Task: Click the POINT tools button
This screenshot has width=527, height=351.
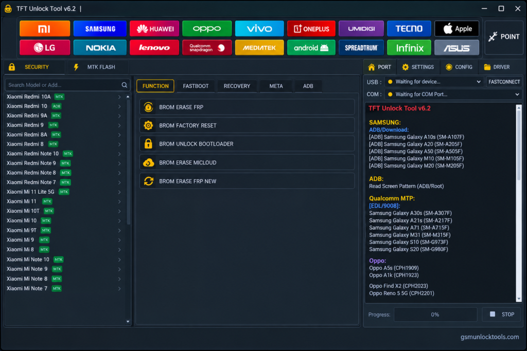Action: (x=504, y=37)
